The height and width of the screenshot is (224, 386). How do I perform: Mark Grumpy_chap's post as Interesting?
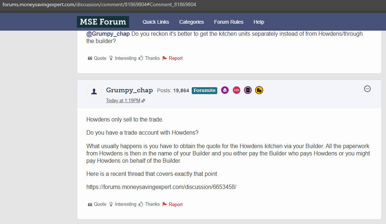tap(122, 204)
